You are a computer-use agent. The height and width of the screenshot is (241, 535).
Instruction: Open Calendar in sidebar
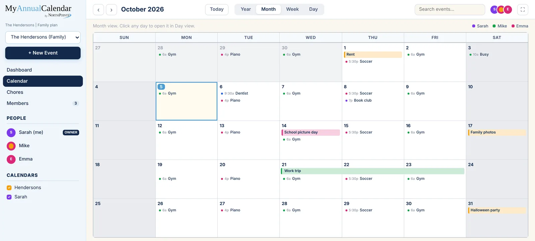[43, 81]
